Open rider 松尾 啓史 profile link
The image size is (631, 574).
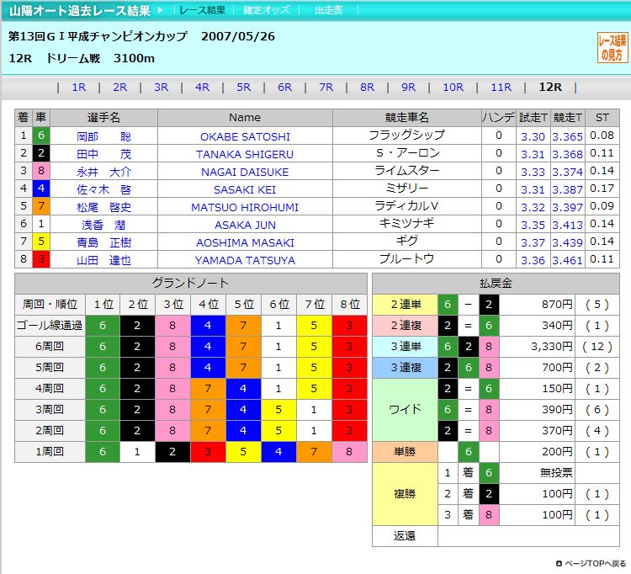tap(103, 208)
